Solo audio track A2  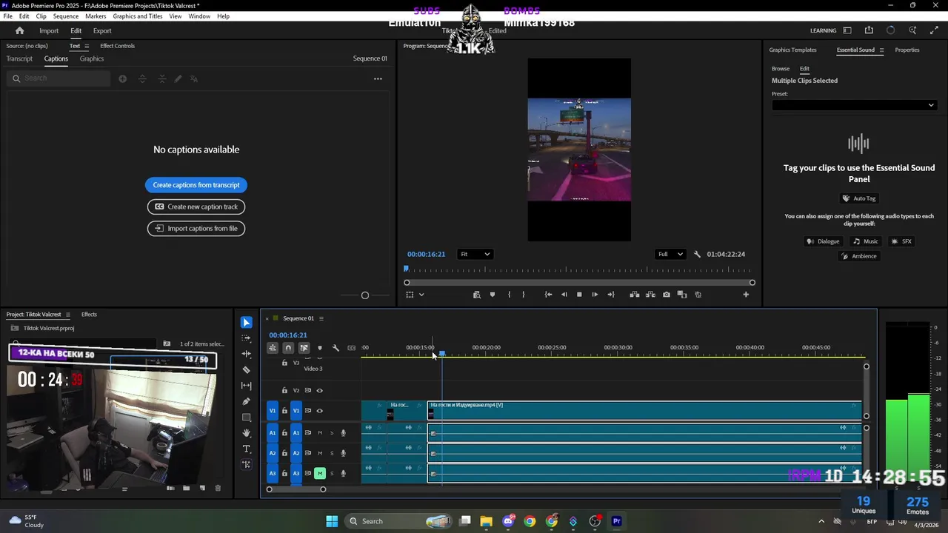(332, 453)
